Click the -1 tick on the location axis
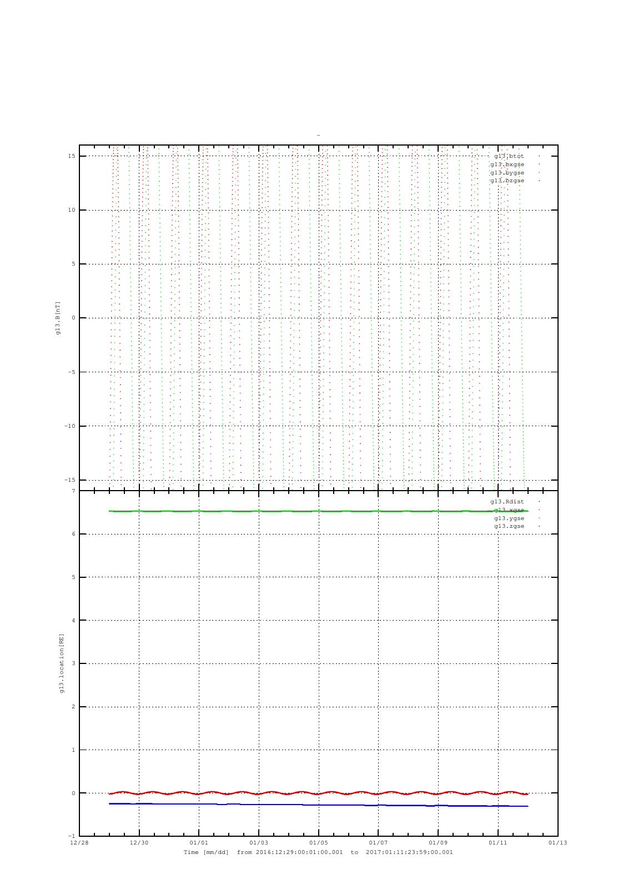 [x=72, y=836]
